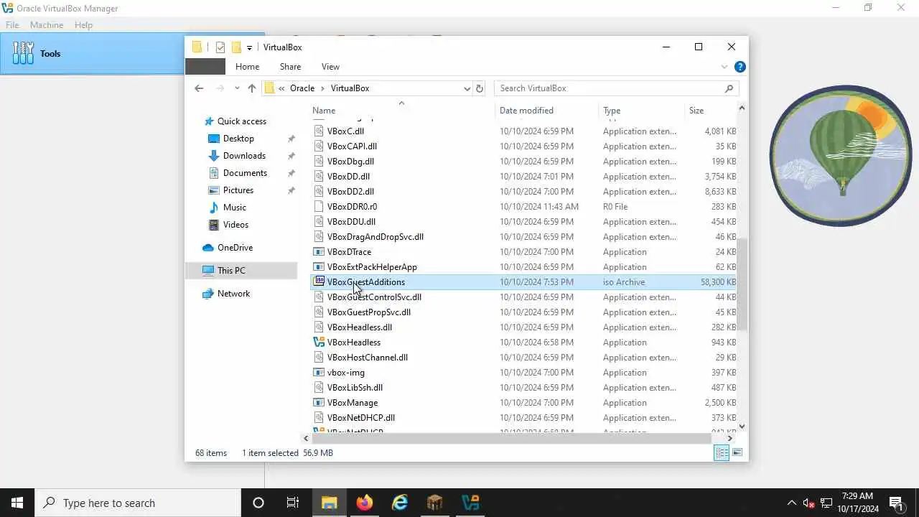Open the Windows Start menu
Screen dimensions: 919x517
(x=17, y=503)
